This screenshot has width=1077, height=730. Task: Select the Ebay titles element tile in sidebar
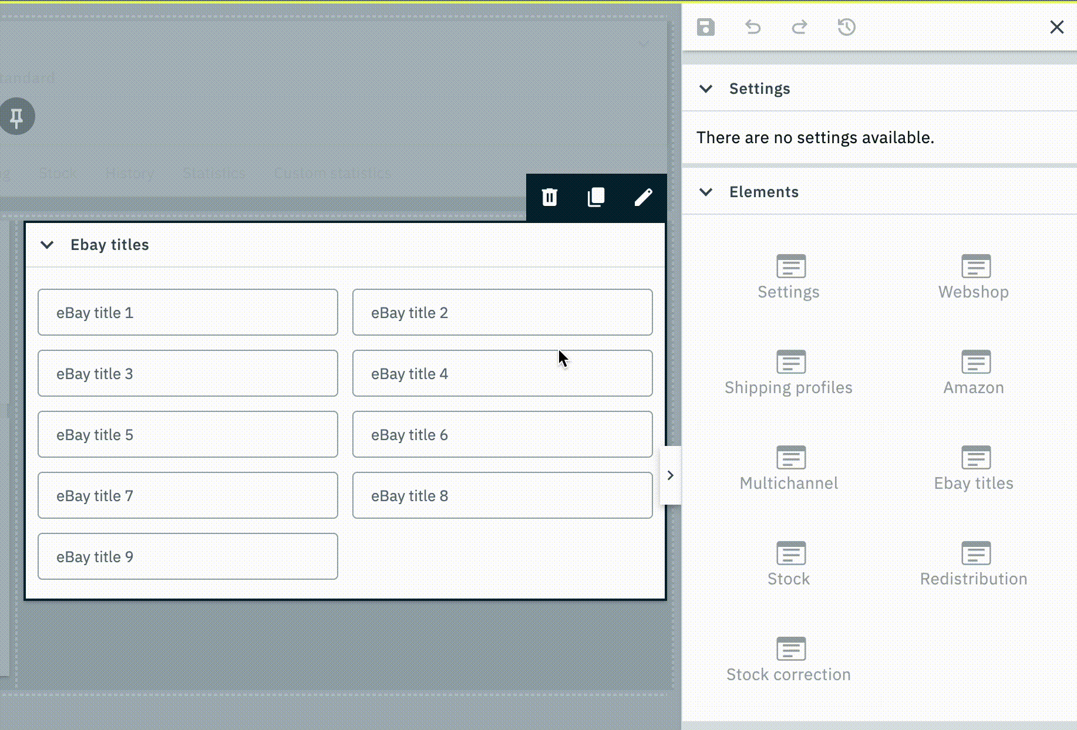click(x=974, y=468)
